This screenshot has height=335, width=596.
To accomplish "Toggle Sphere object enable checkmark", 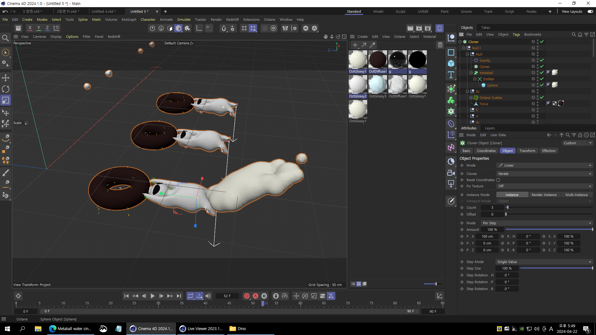I will [x=542, y=85].
